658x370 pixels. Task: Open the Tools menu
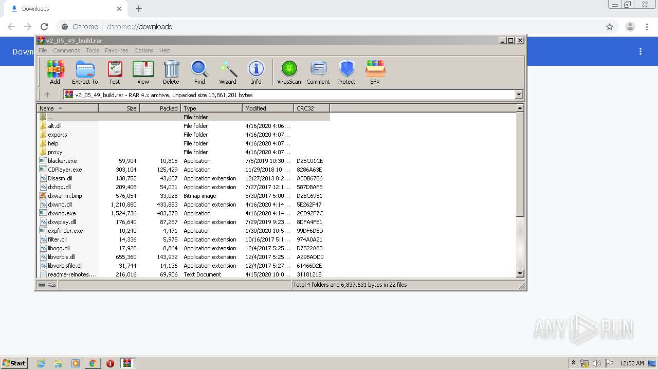93,50
